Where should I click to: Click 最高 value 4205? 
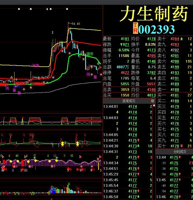[x=151, y=56]
